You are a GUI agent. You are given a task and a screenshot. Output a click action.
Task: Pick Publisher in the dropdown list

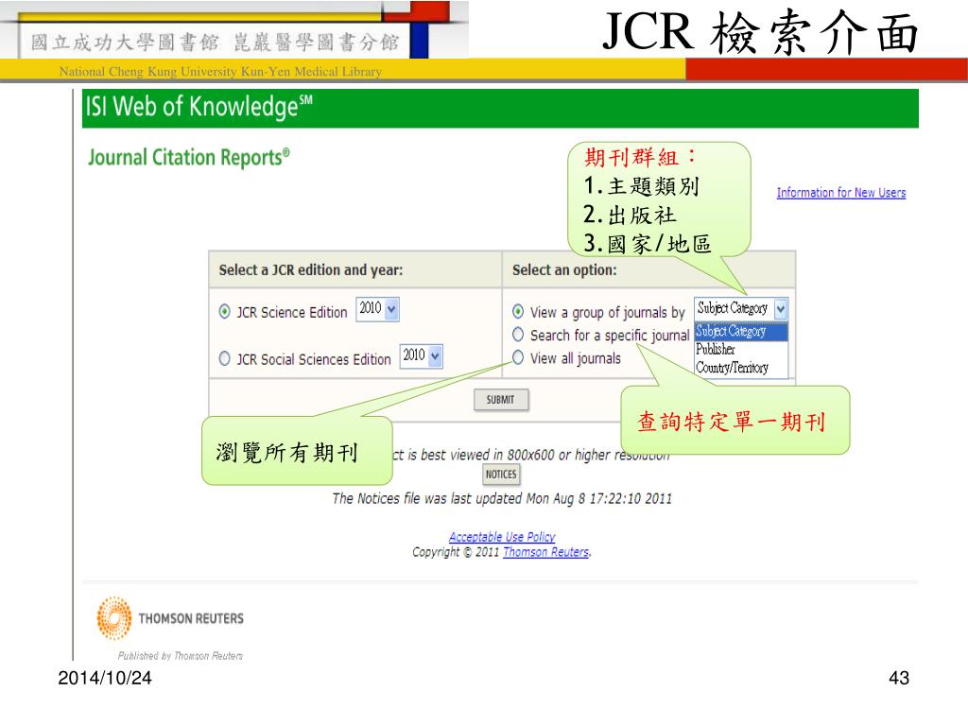pos(741,350)
